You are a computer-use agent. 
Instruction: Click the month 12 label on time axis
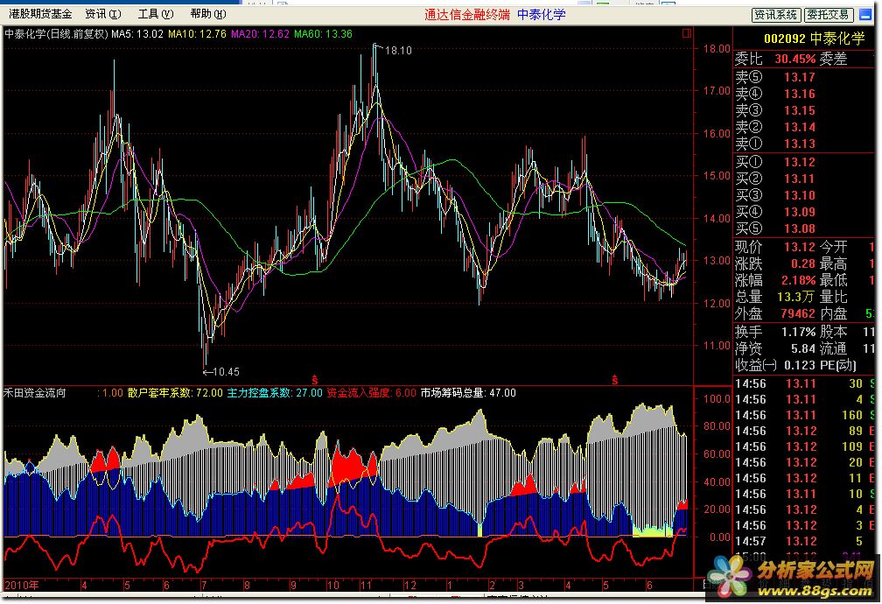(x=410, y=586)
